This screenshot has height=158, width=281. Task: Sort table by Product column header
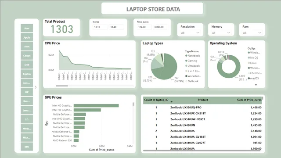[203, 100]
